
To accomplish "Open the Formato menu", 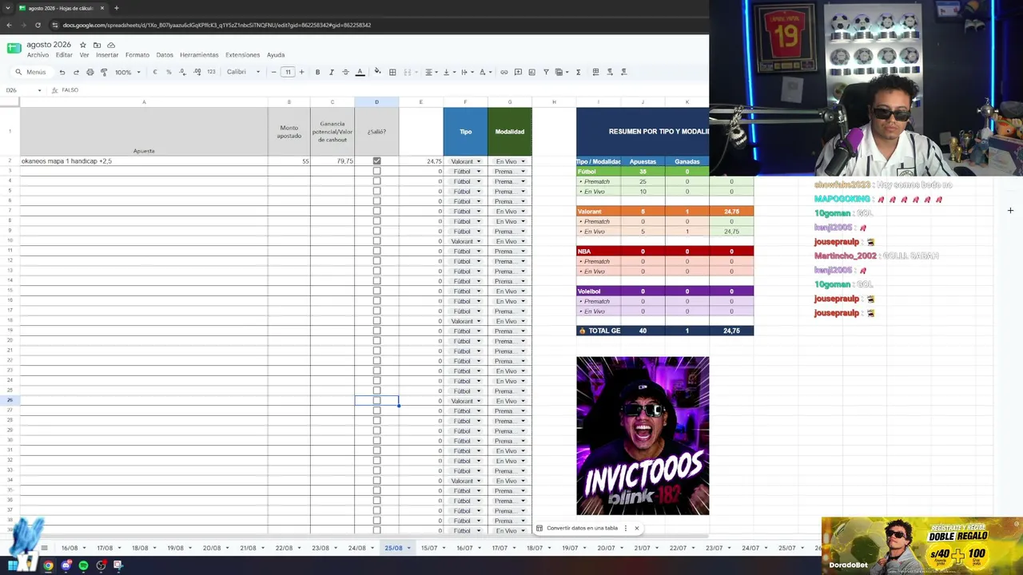I will (x=137, y=55).
